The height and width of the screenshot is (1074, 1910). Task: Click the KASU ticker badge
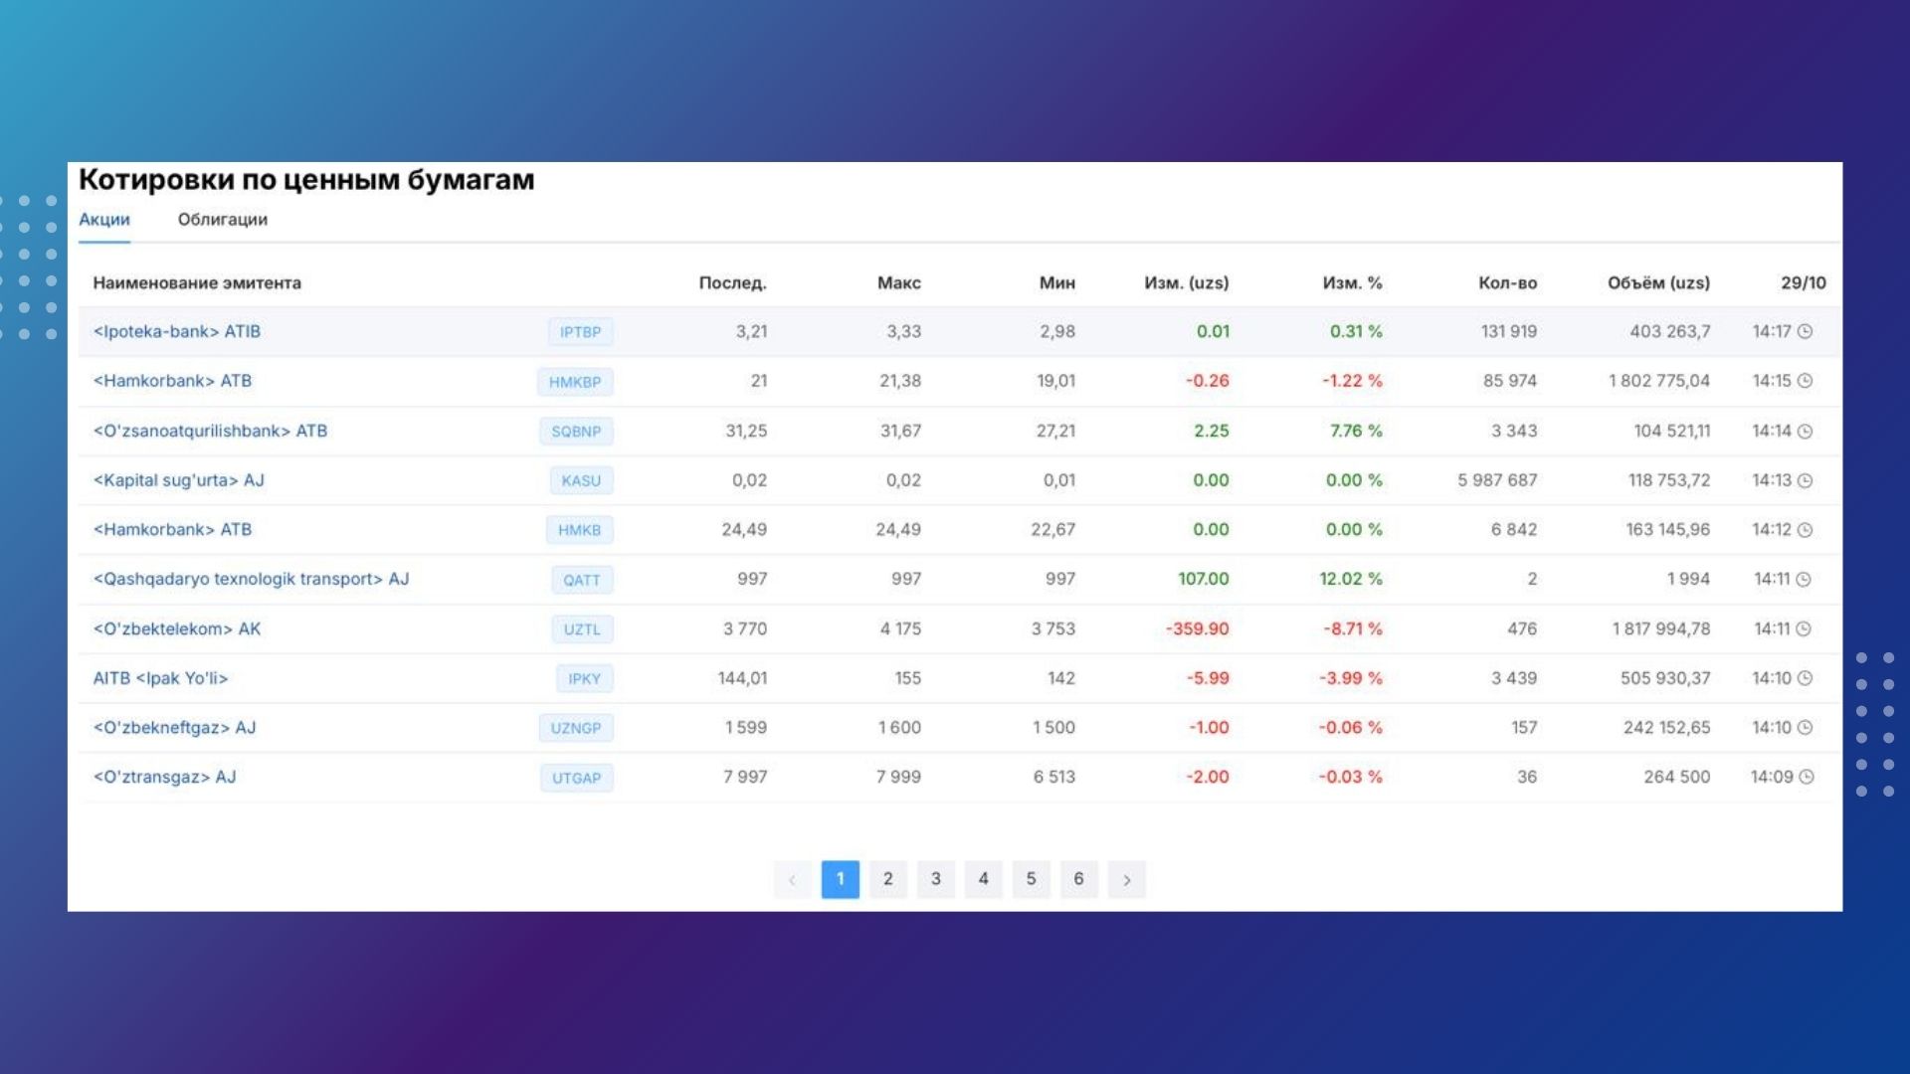(581, 480)
